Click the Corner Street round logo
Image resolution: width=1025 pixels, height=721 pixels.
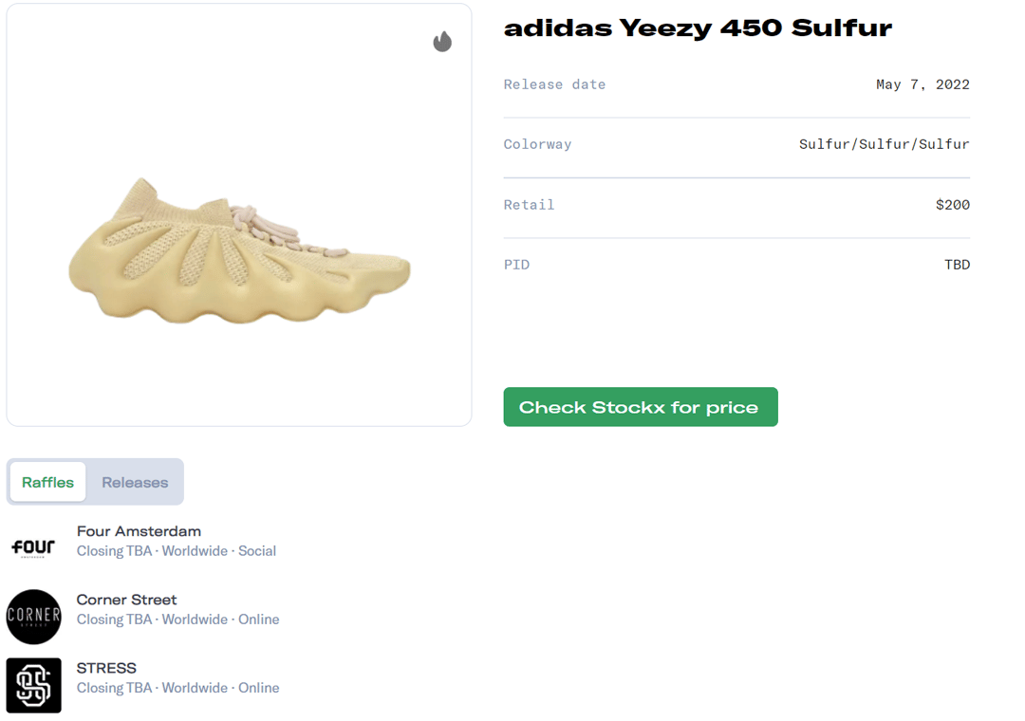point(33,617)
